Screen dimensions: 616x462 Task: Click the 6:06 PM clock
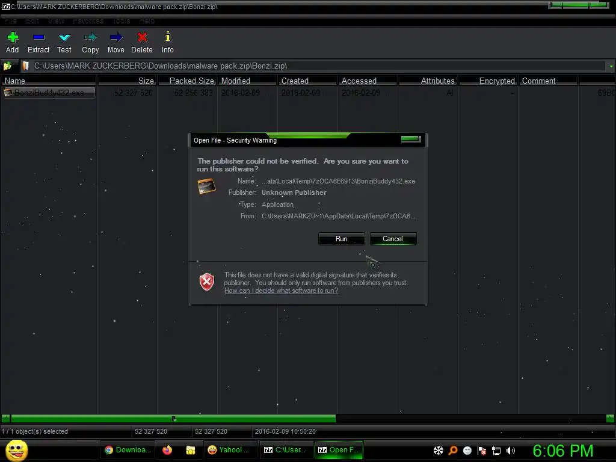click(x=563, y=451)
